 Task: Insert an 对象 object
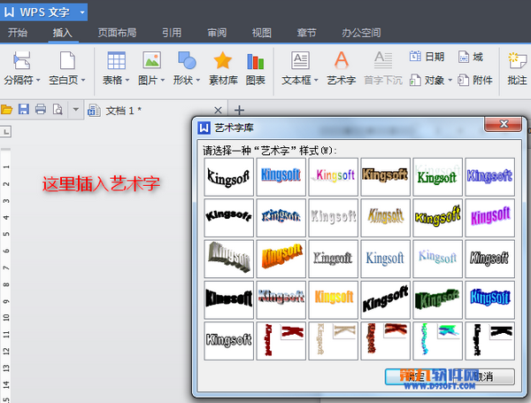(x=427, y=81)
